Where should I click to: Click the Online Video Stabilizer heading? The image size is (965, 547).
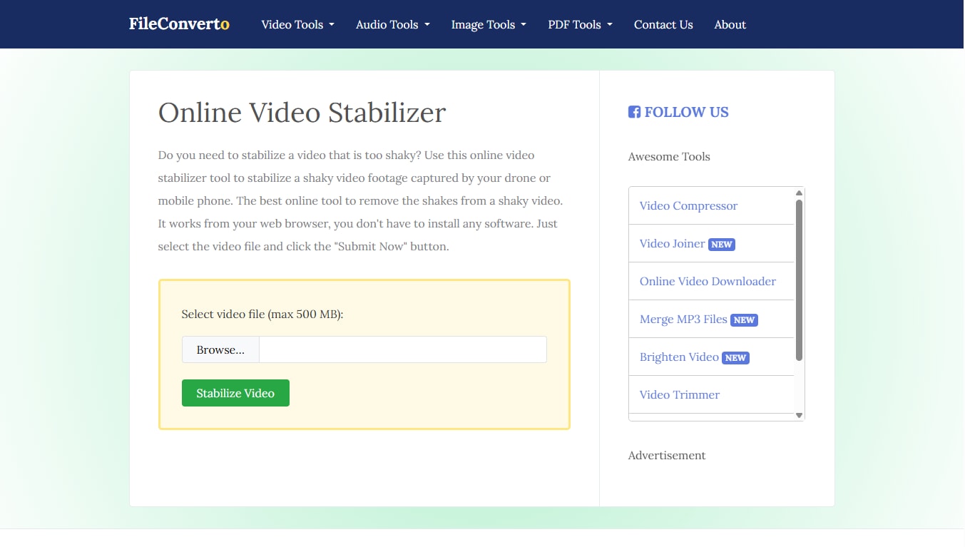point(302,113)
